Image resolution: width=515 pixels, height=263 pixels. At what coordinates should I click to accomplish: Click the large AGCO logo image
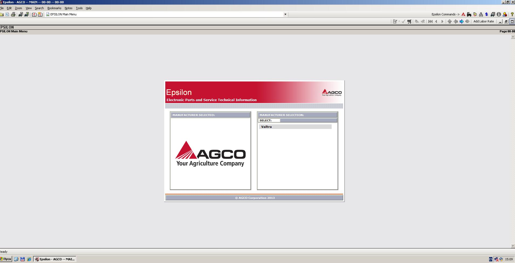point(210,153)
